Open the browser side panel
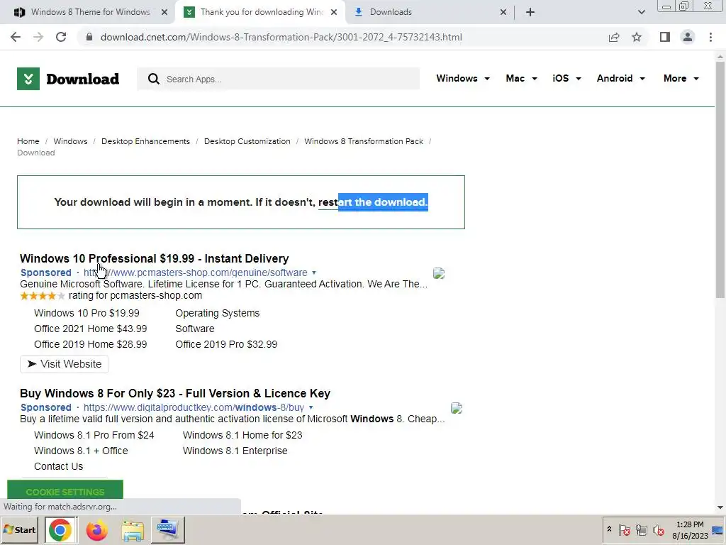The height and width of the screenshot is (545, 726). pyautogui.click(x=665, y=37)
